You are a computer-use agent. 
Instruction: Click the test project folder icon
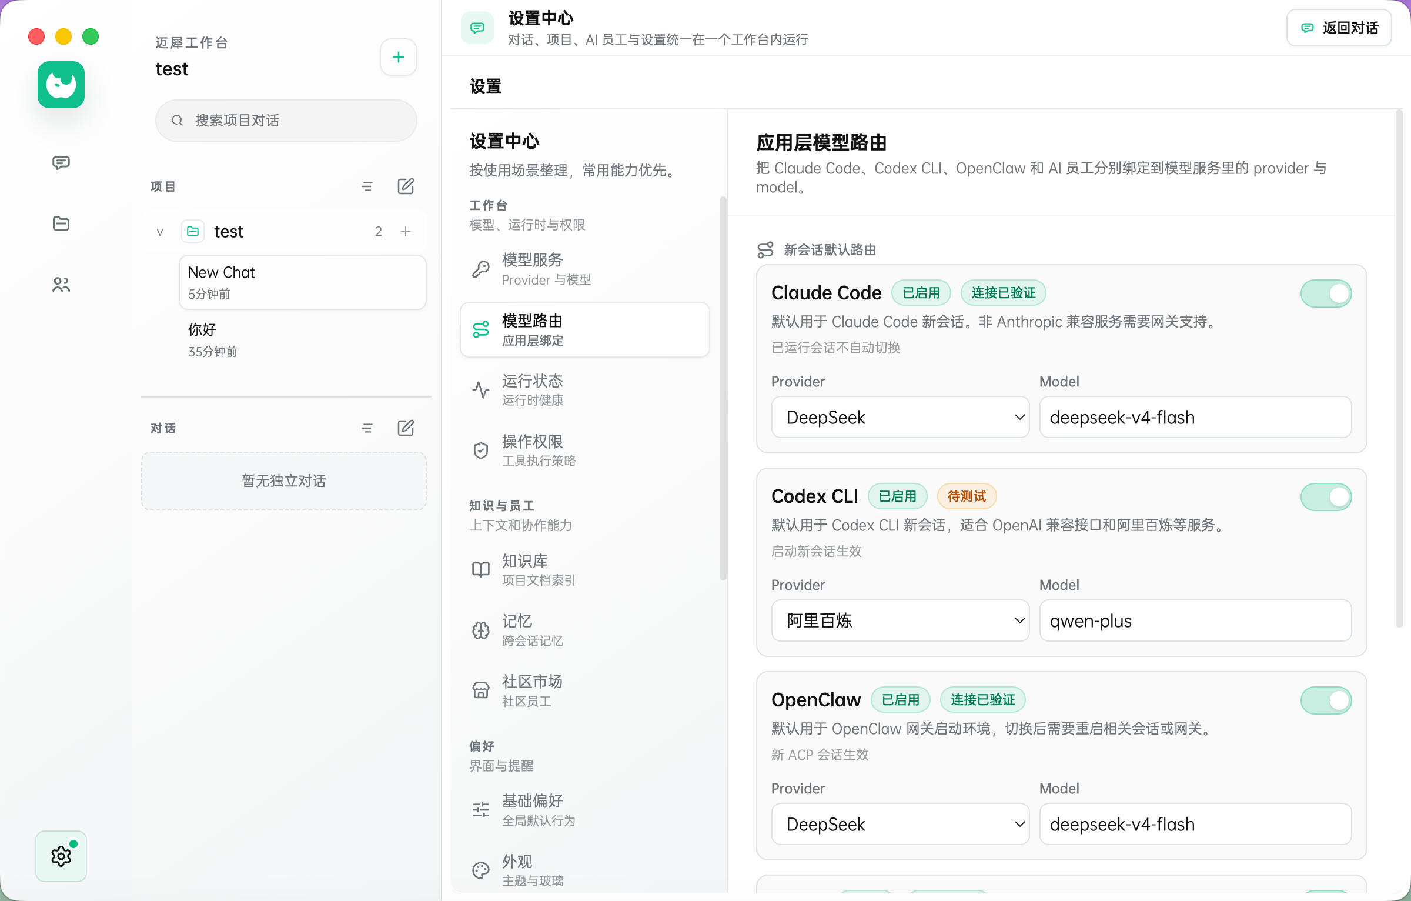pos(193,231)
